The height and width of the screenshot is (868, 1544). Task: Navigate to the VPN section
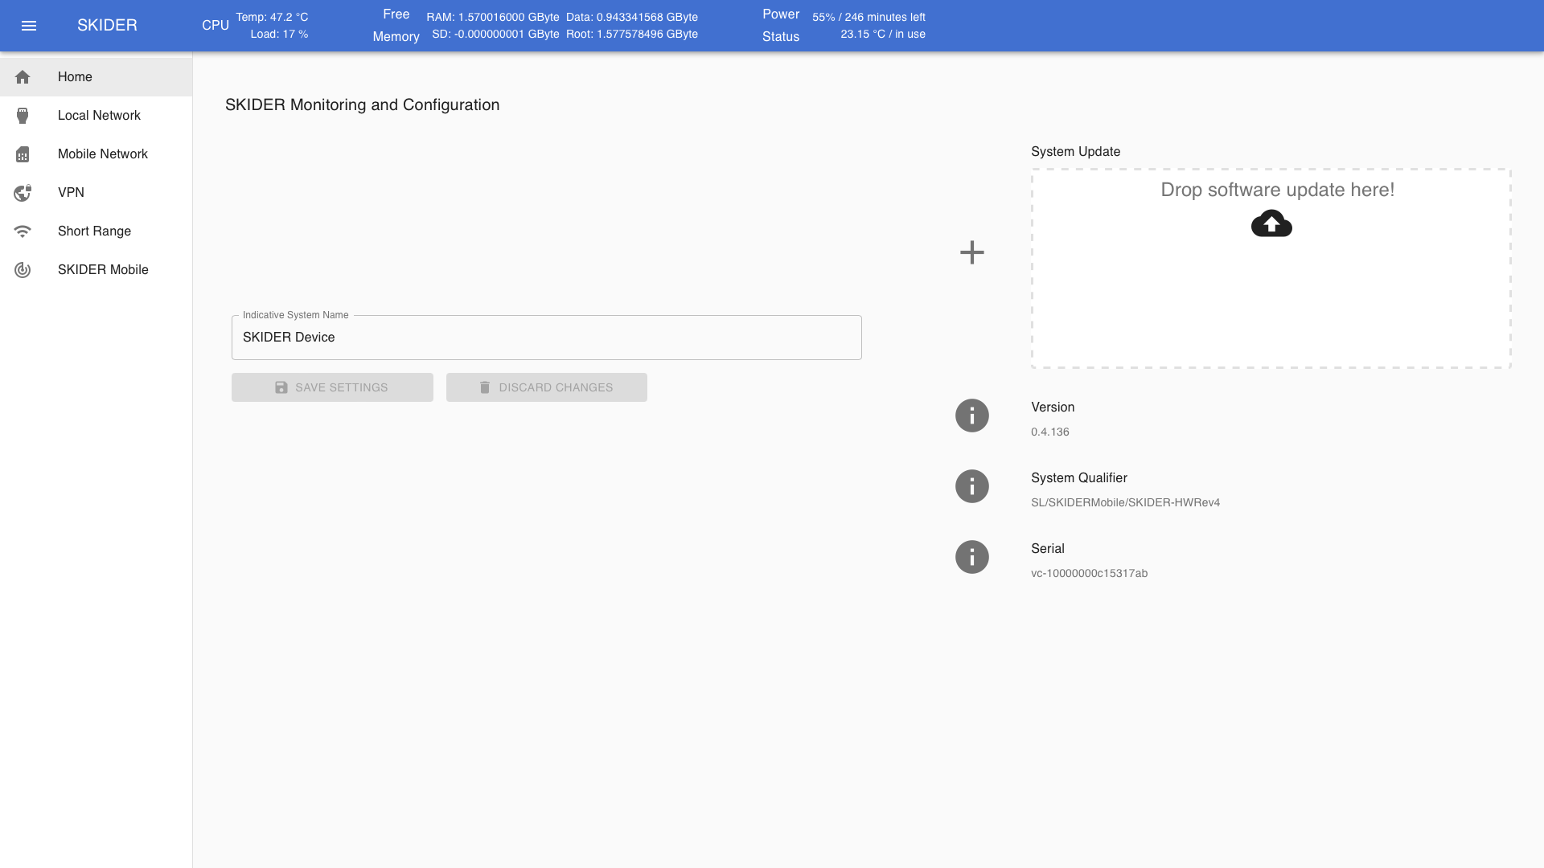click(96, 193)
